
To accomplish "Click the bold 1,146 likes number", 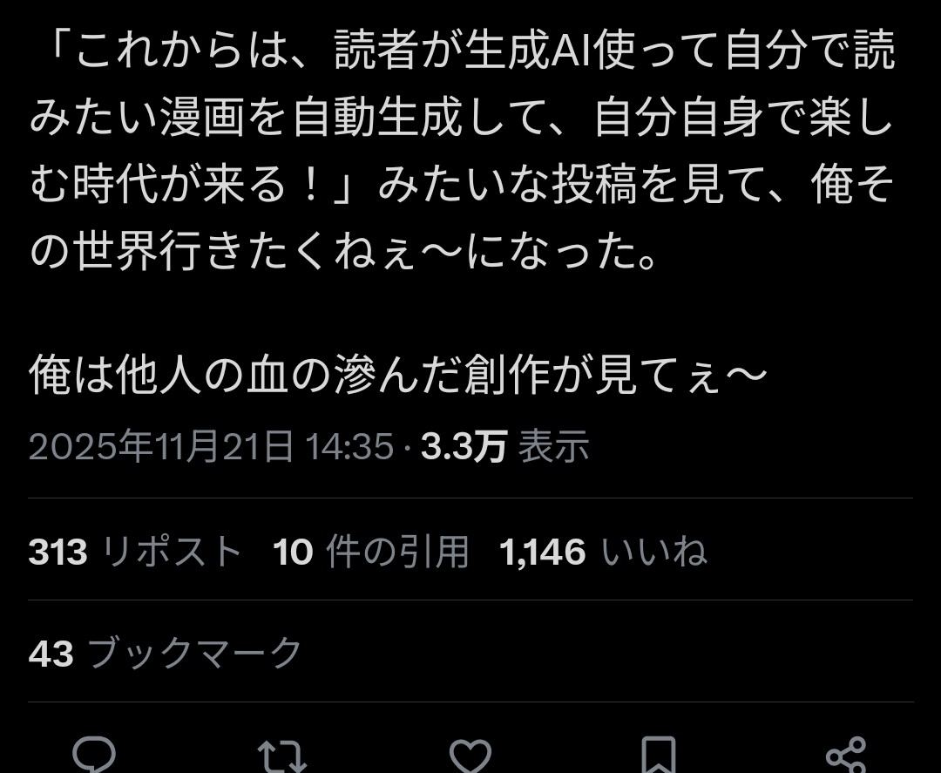I will 543,553.
